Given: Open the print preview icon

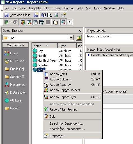Looking at the screenshot, I should pyautogui.click(x=50, y=15).
